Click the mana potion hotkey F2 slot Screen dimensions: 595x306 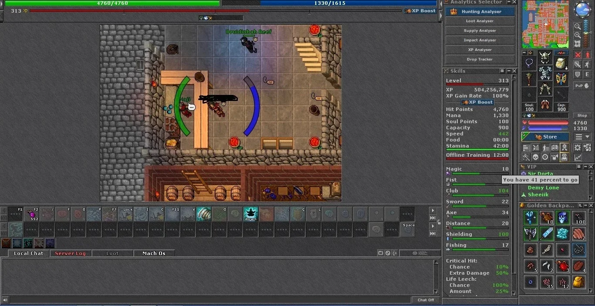[32, 214]
